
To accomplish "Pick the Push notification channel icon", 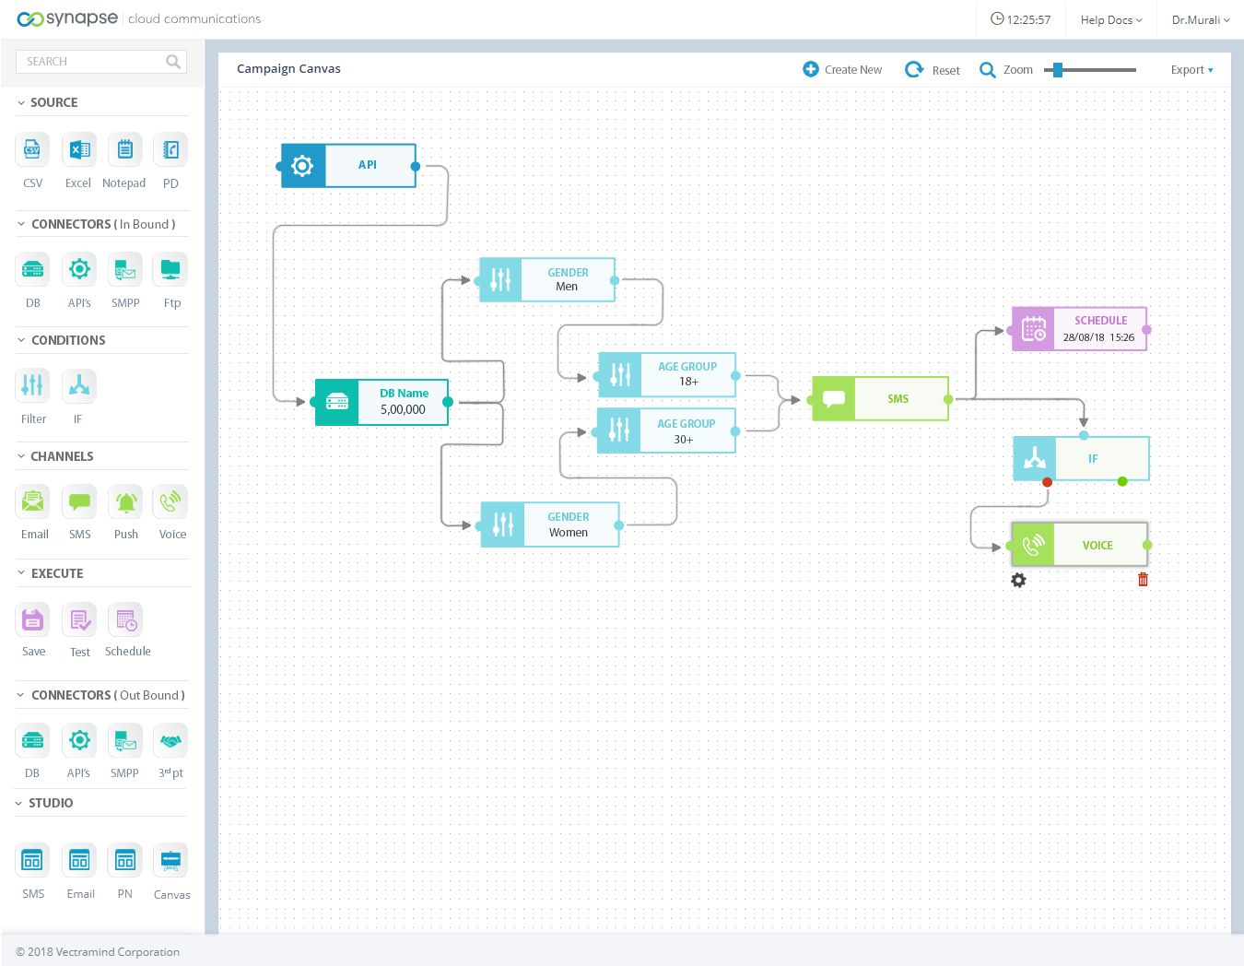I will point(125,502).
